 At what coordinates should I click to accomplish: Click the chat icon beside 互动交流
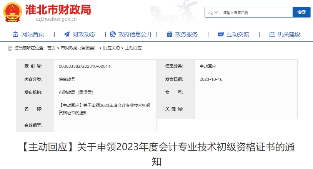(220, 34)
